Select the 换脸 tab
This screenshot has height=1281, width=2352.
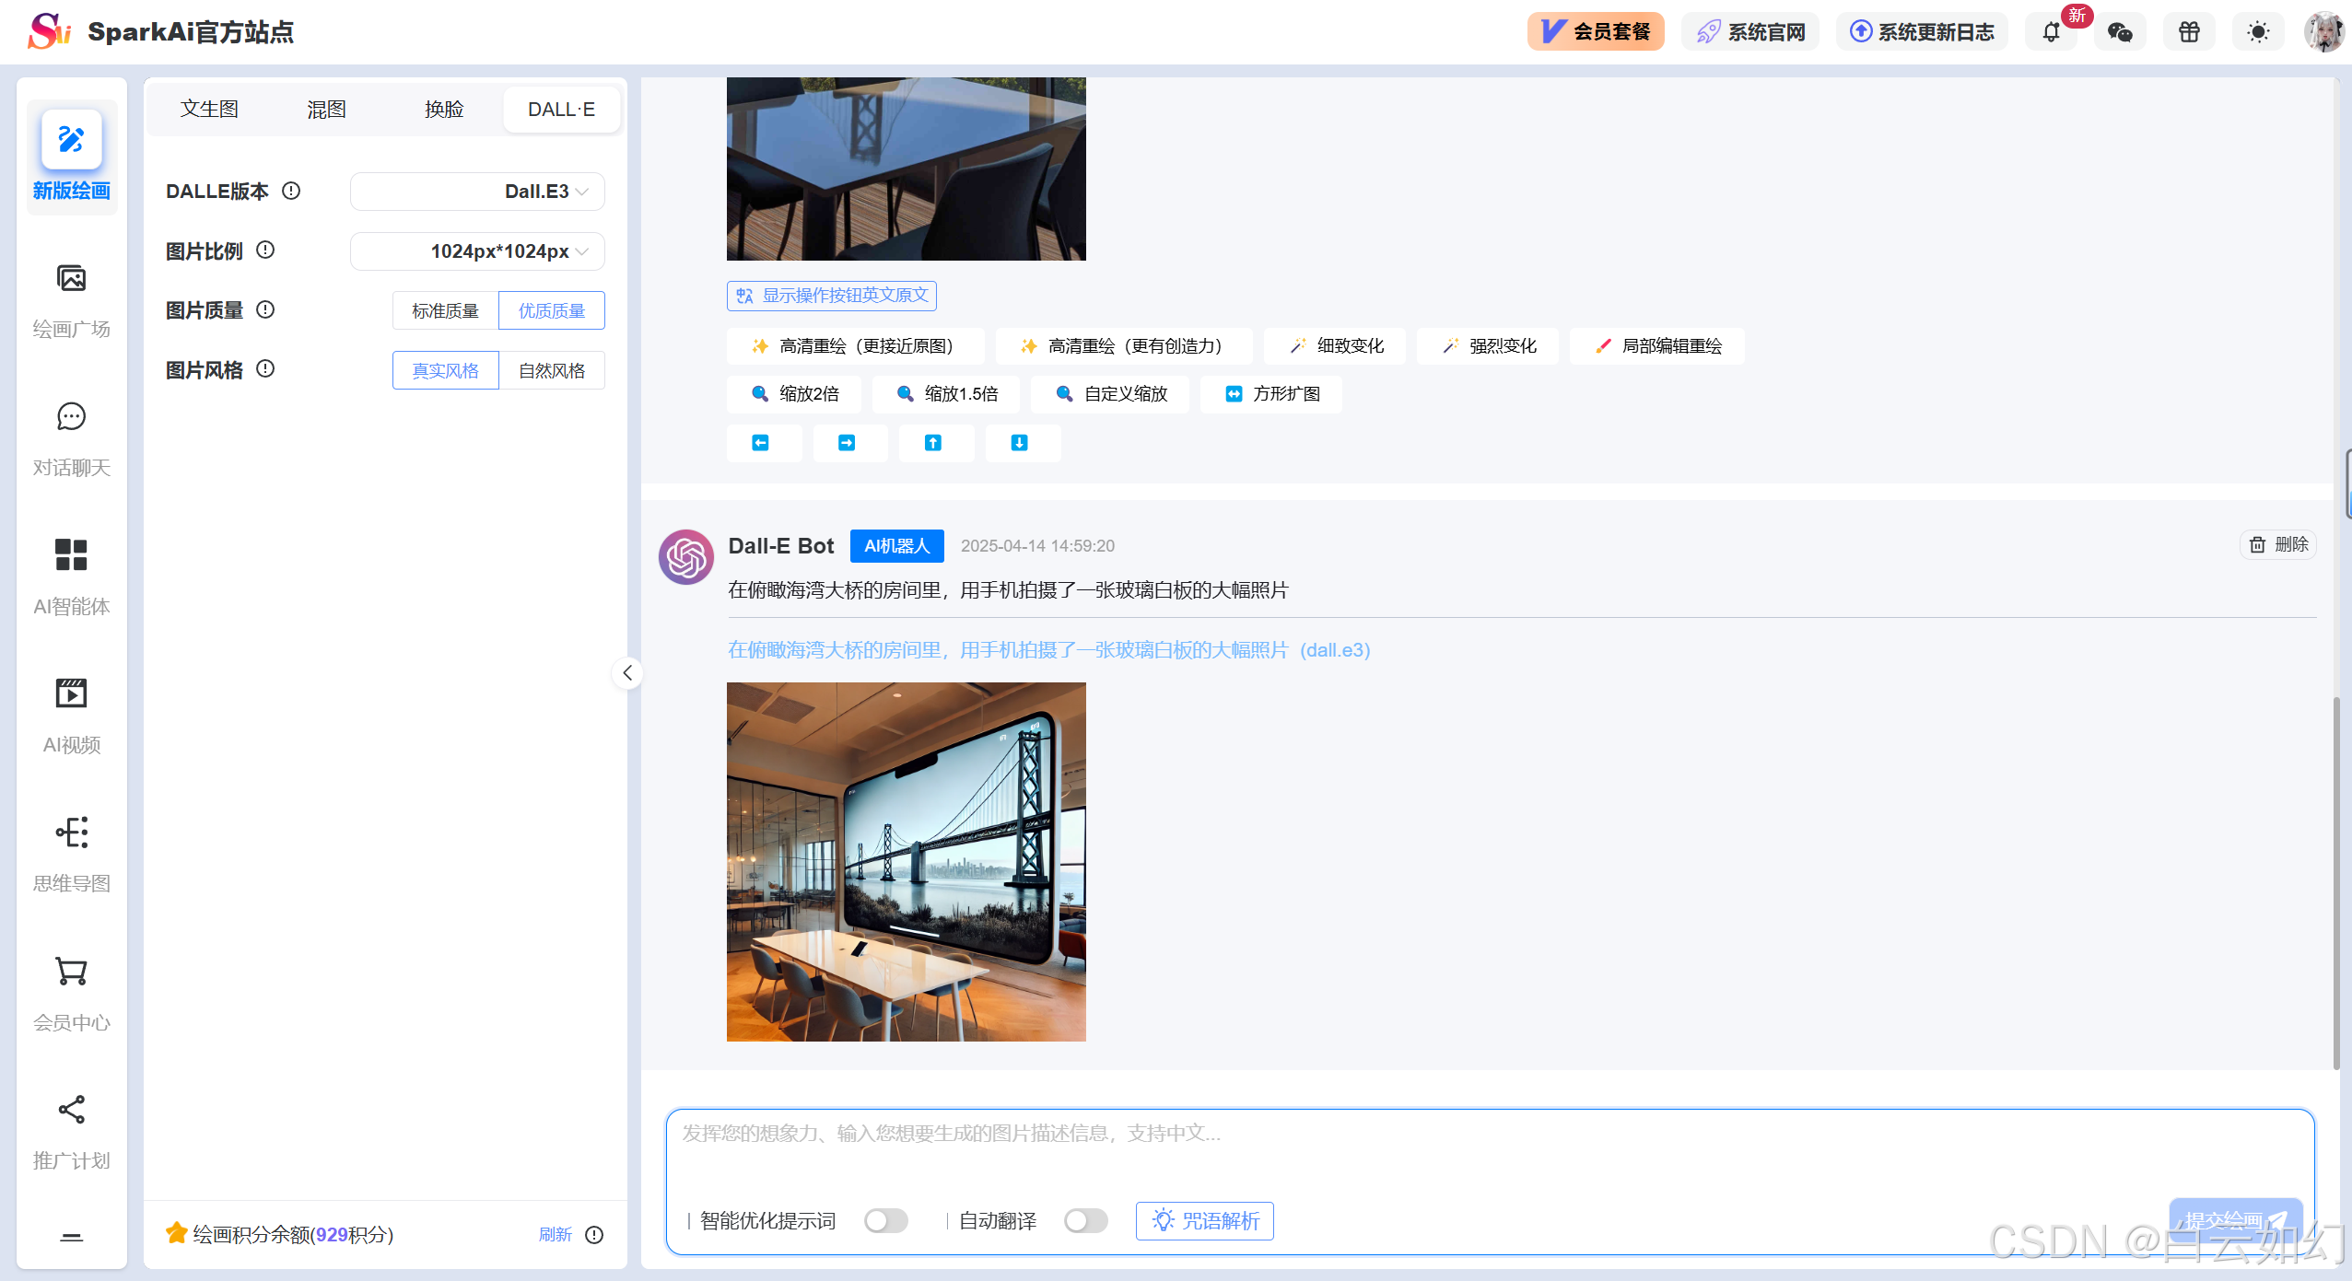coord(443,110)
